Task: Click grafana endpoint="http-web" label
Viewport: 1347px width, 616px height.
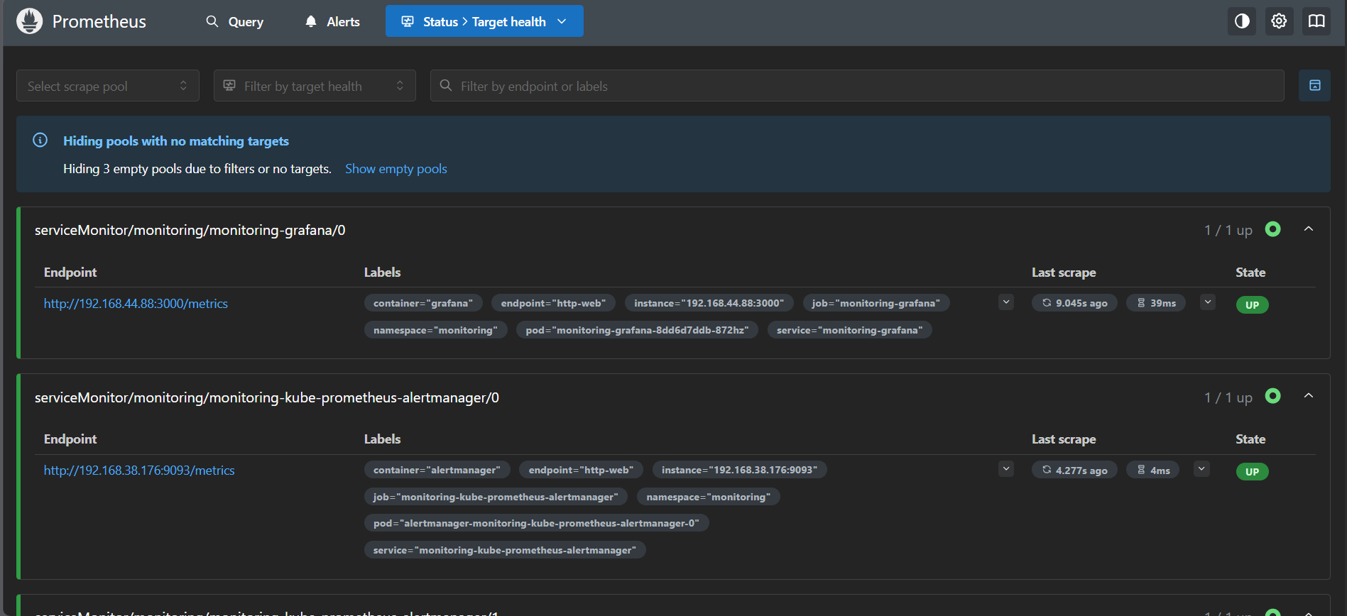Action: pos(554,303)
